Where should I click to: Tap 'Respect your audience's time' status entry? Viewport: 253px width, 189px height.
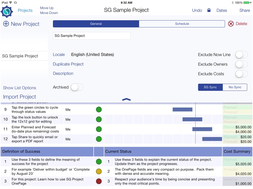(165, 181)
